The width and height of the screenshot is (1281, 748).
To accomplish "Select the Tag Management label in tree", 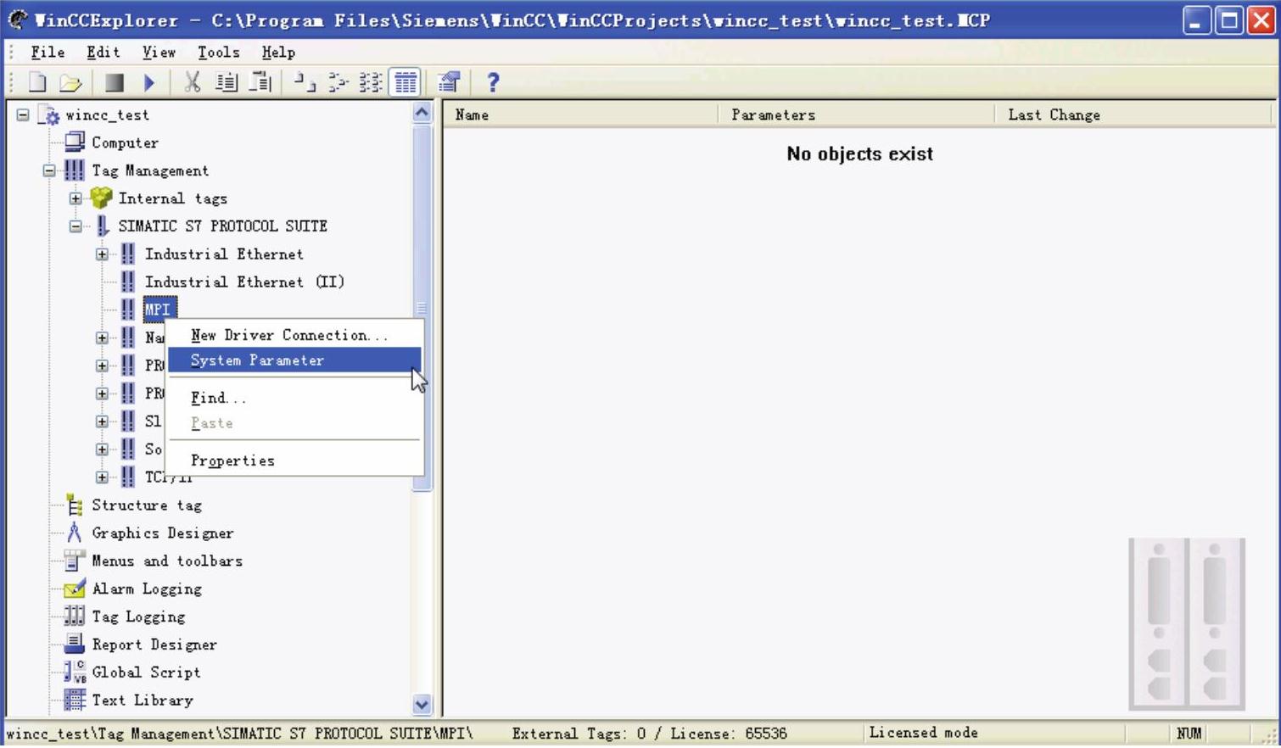I will 150,170.
